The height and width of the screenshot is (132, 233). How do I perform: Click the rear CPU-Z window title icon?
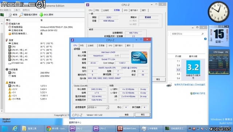(88, 5)
